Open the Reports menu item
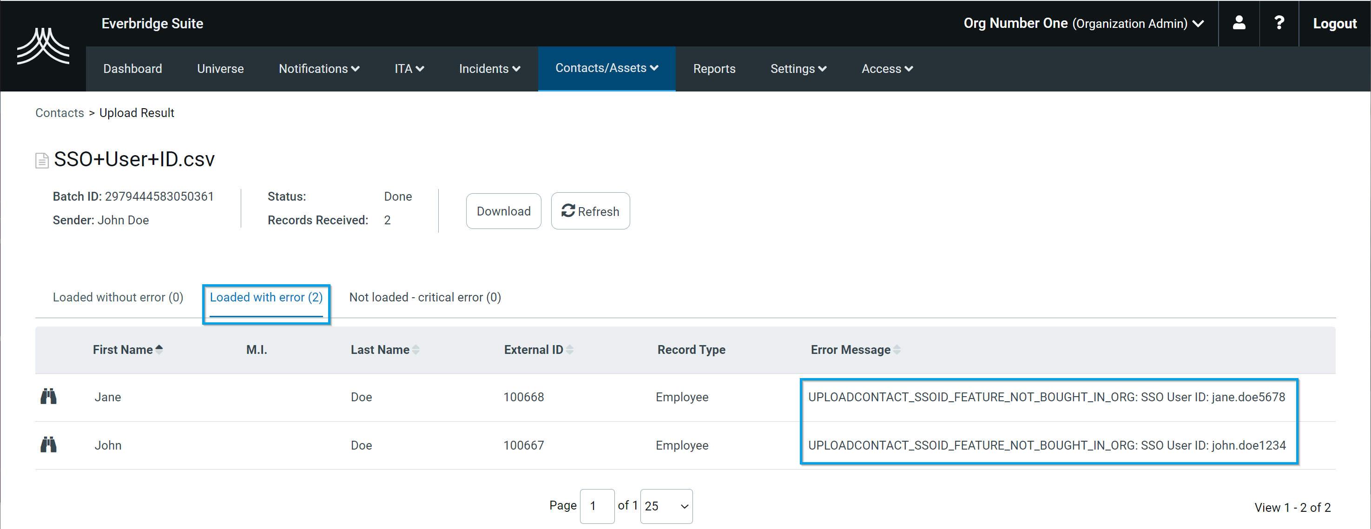This screenshot has width=1371, height=529. (x=714, y=69)
